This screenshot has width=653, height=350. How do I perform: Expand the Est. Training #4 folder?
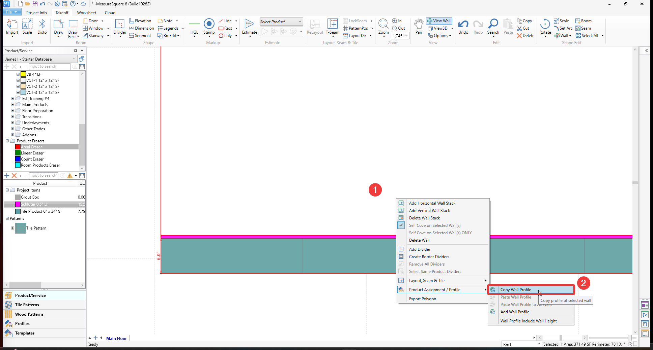click(x=12, y=99)
